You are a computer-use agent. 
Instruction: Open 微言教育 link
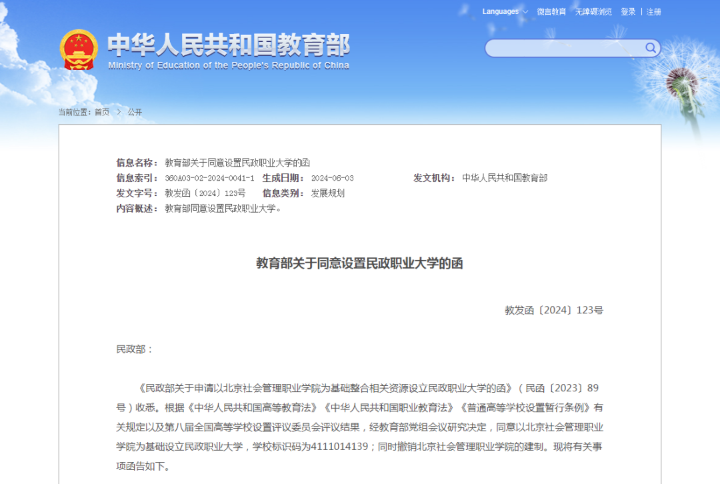pos(551,11)
